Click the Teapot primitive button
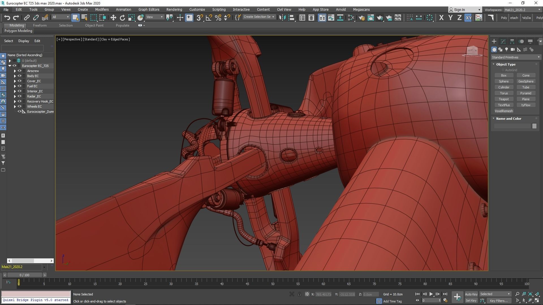 (503, 99)
